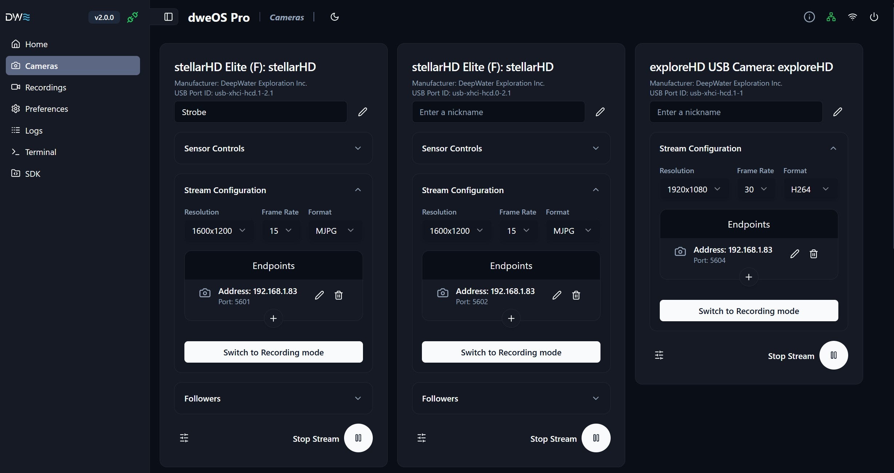Open the Terminal page from the sidebar
Image resolution: width=894 pixels, height=473 pixels.
[x=40, y=152]
